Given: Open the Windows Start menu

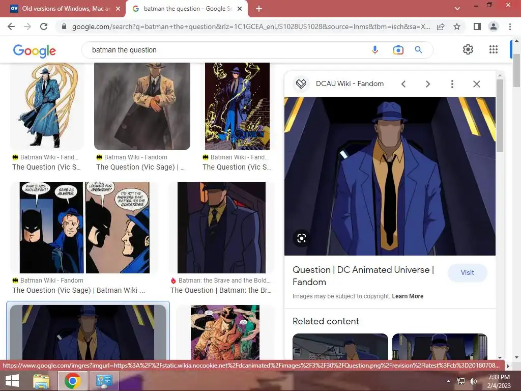Looking at the screenshot, I should pos(12,381).
